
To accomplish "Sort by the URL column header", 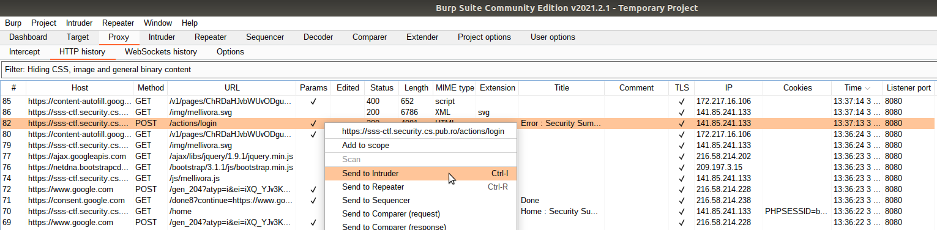I will 232,88.
